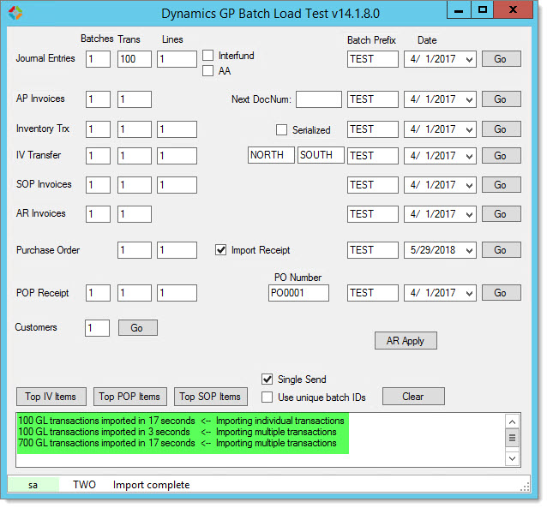Expand the Purchase Order date picker
This screenshot has height=508, width=547.
pos(469,250)
